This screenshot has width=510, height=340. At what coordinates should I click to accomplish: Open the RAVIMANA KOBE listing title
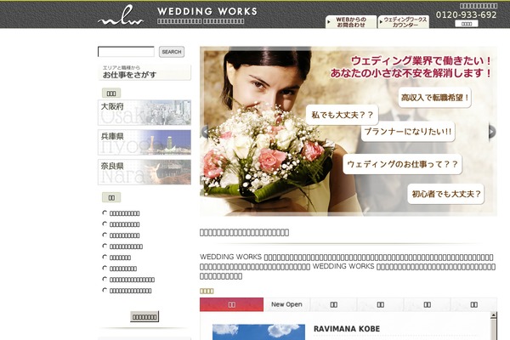[x=347, y=329]
